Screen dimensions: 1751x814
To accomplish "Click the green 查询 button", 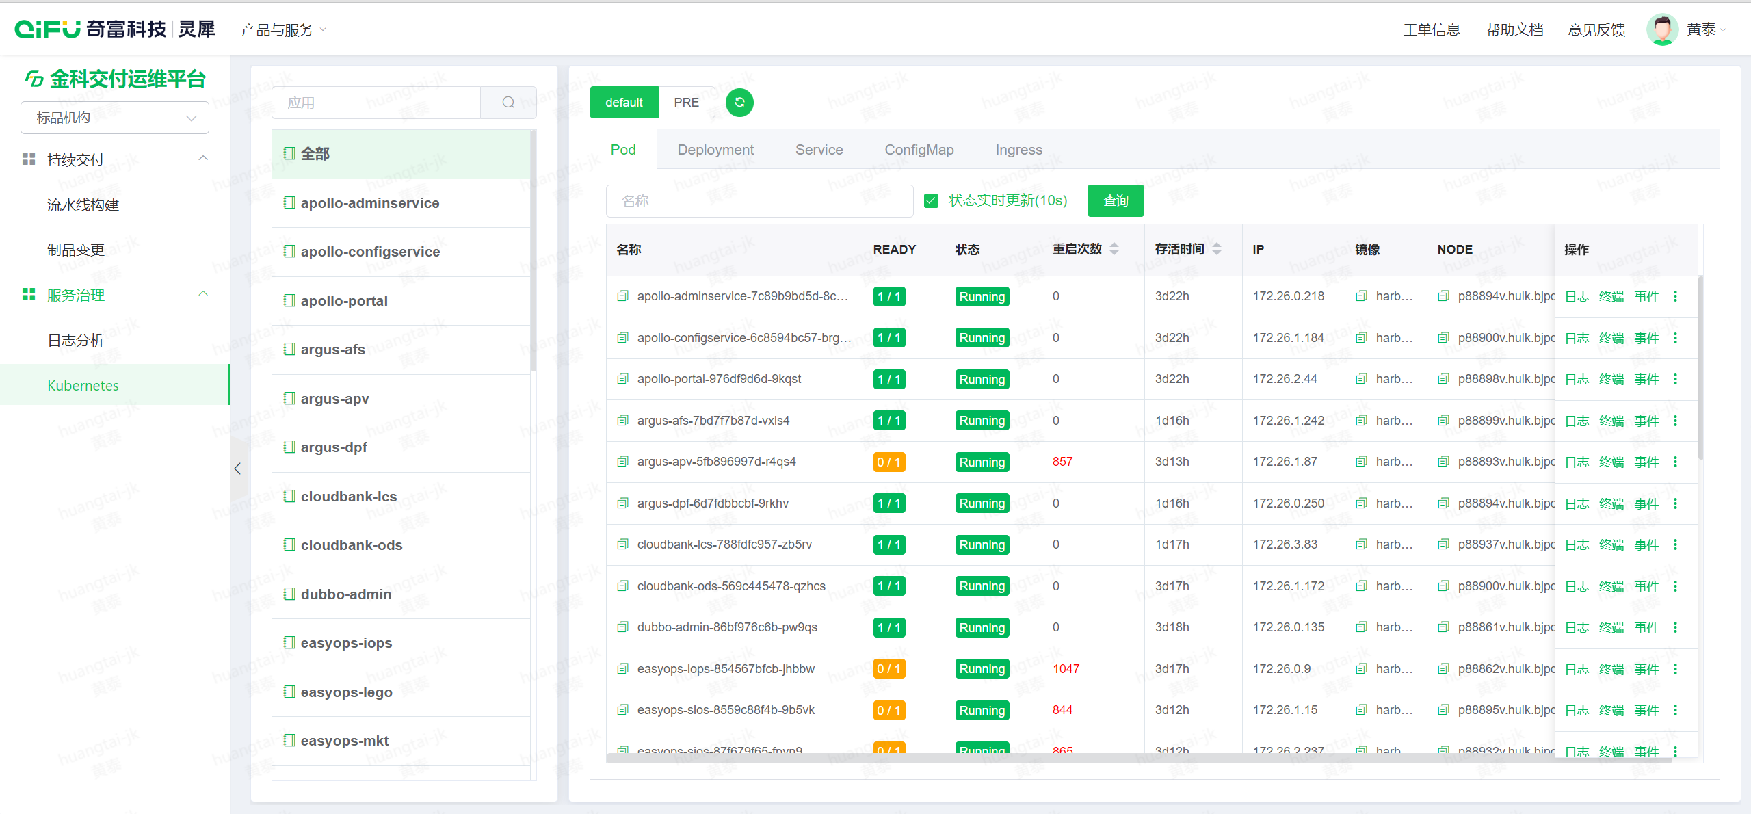I will [x=1116, y=200].
